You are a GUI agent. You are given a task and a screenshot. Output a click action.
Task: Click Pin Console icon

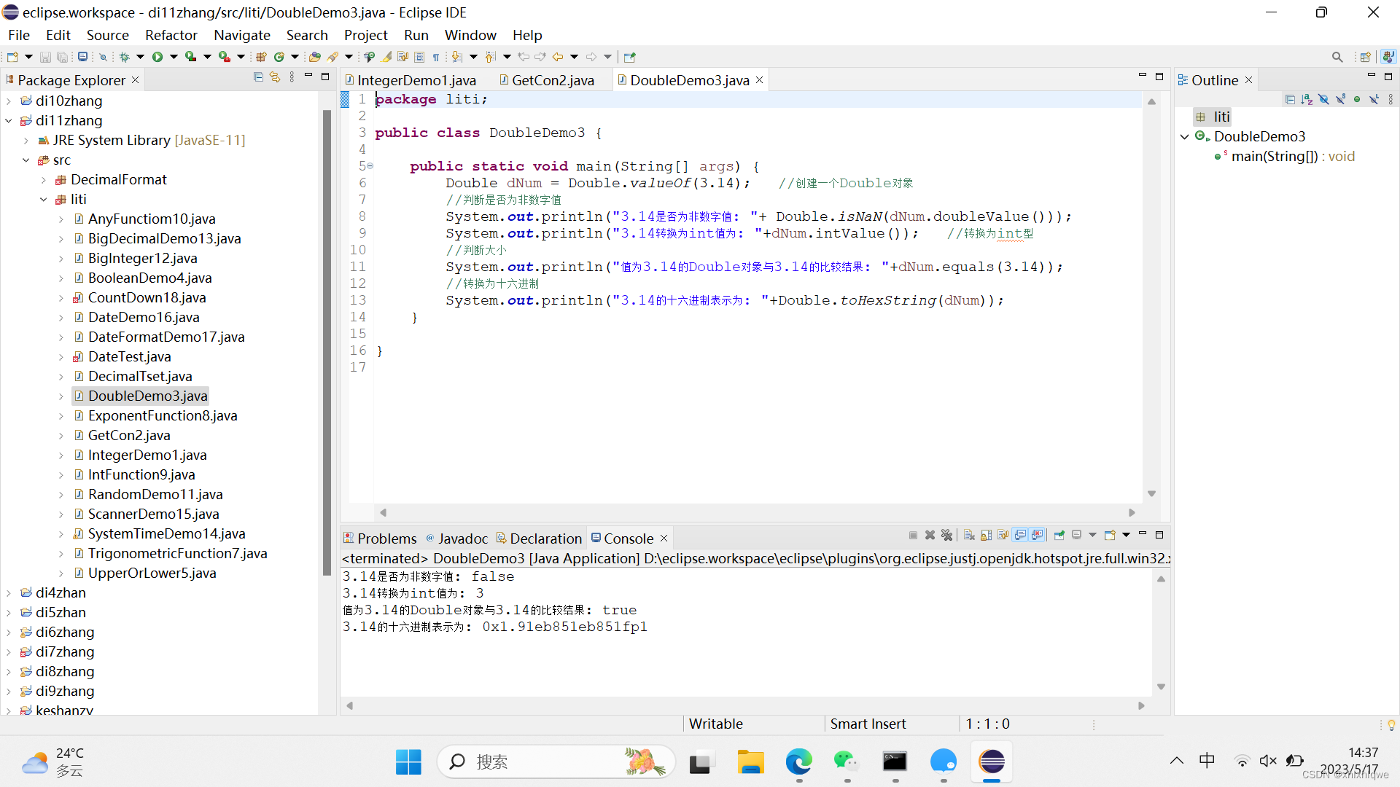[1059, 536]
